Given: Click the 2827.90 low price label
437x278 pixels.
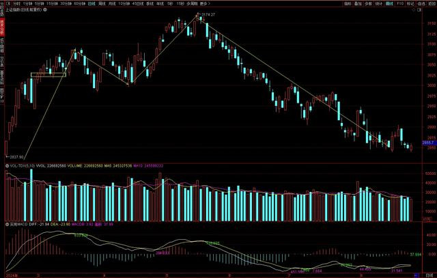Looking at the screenshot, I should click(16, 157).
